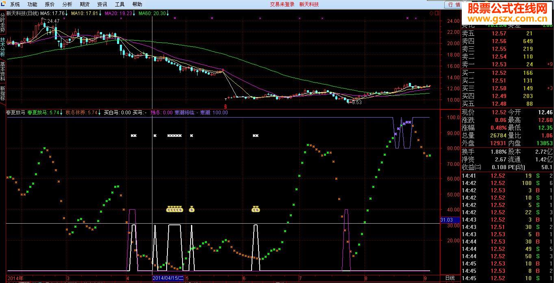
Task: Click the 换手 1.88% value
Action: tap(499, 152)
